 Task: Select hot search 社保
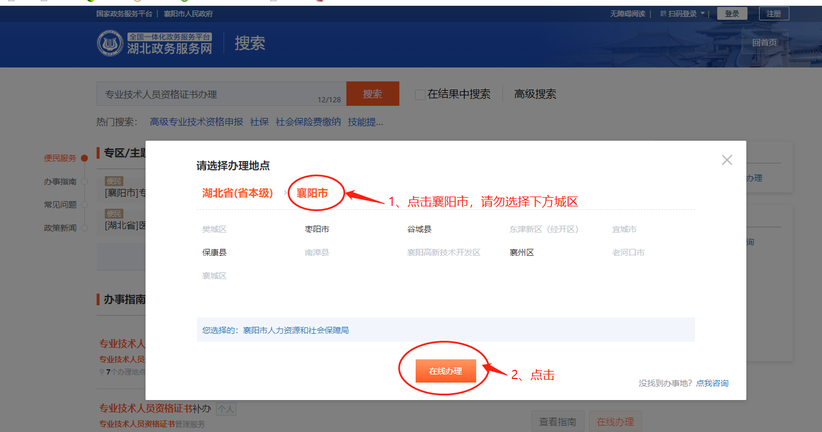[259, 122]
